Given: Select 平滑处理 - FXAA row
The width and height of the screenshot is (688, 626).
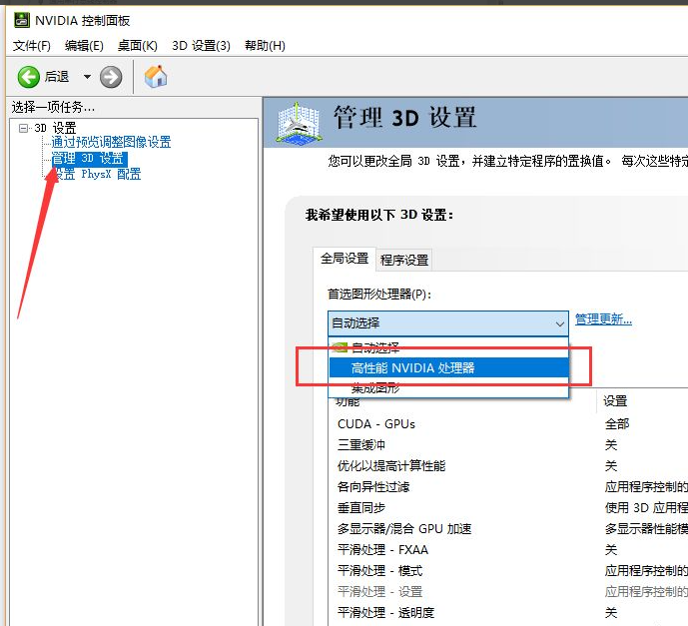Looking at the screenshot, I should point(508,550).
